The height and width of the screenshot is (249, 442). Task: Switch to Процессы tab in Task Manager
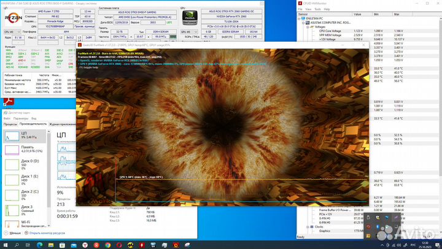pos(10,123)
